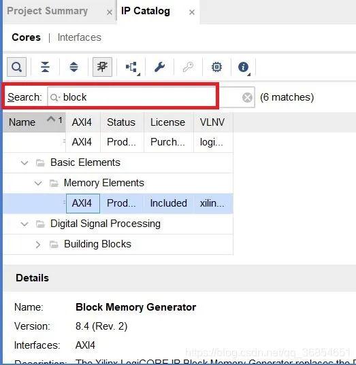
Task: Click the Expand All toolbar icon
Action: pos(74,67)
